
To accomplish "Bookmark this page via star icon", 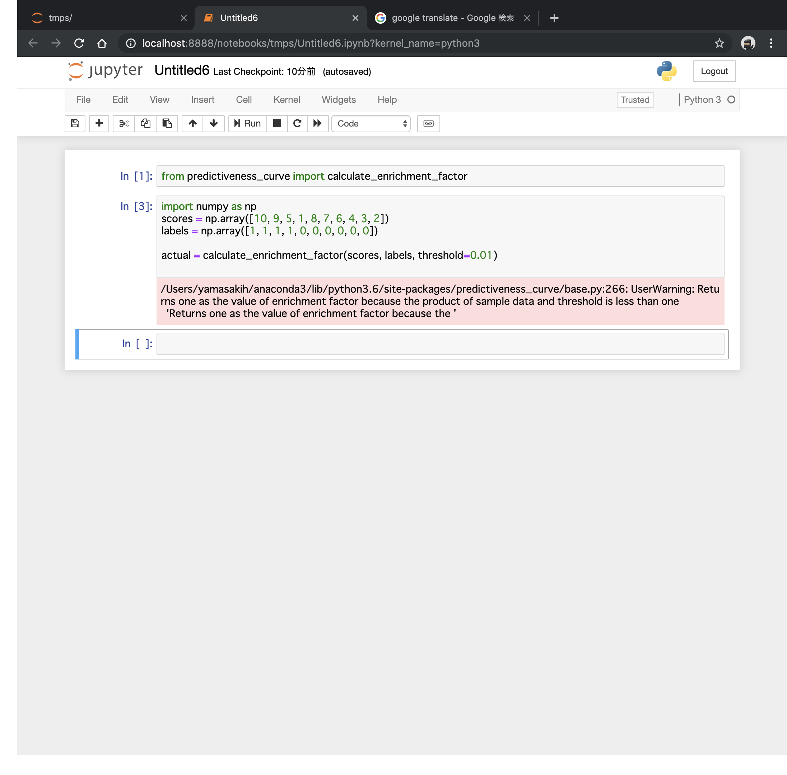I will click(720, 43).
